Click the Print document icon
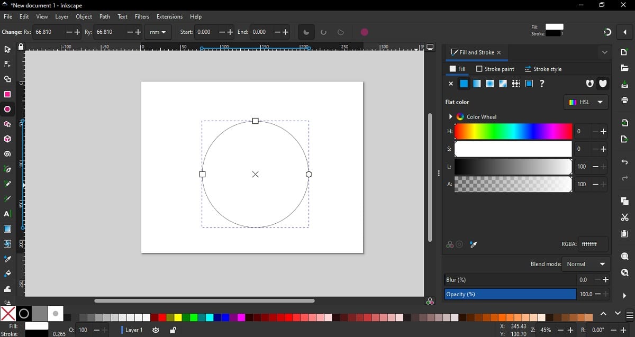This screenshot has width=635, height=337. pyautogui.click(x=624, y=101)
